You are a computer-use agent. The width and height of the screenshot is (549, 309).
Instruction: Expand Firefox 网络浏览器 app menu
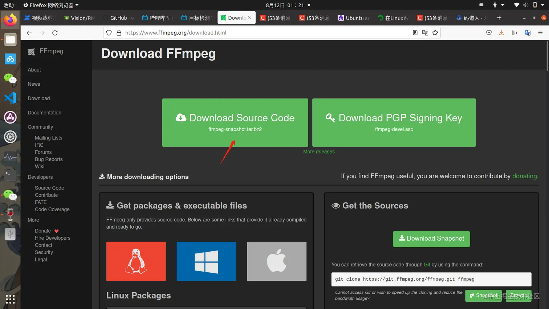click(51, 5)
